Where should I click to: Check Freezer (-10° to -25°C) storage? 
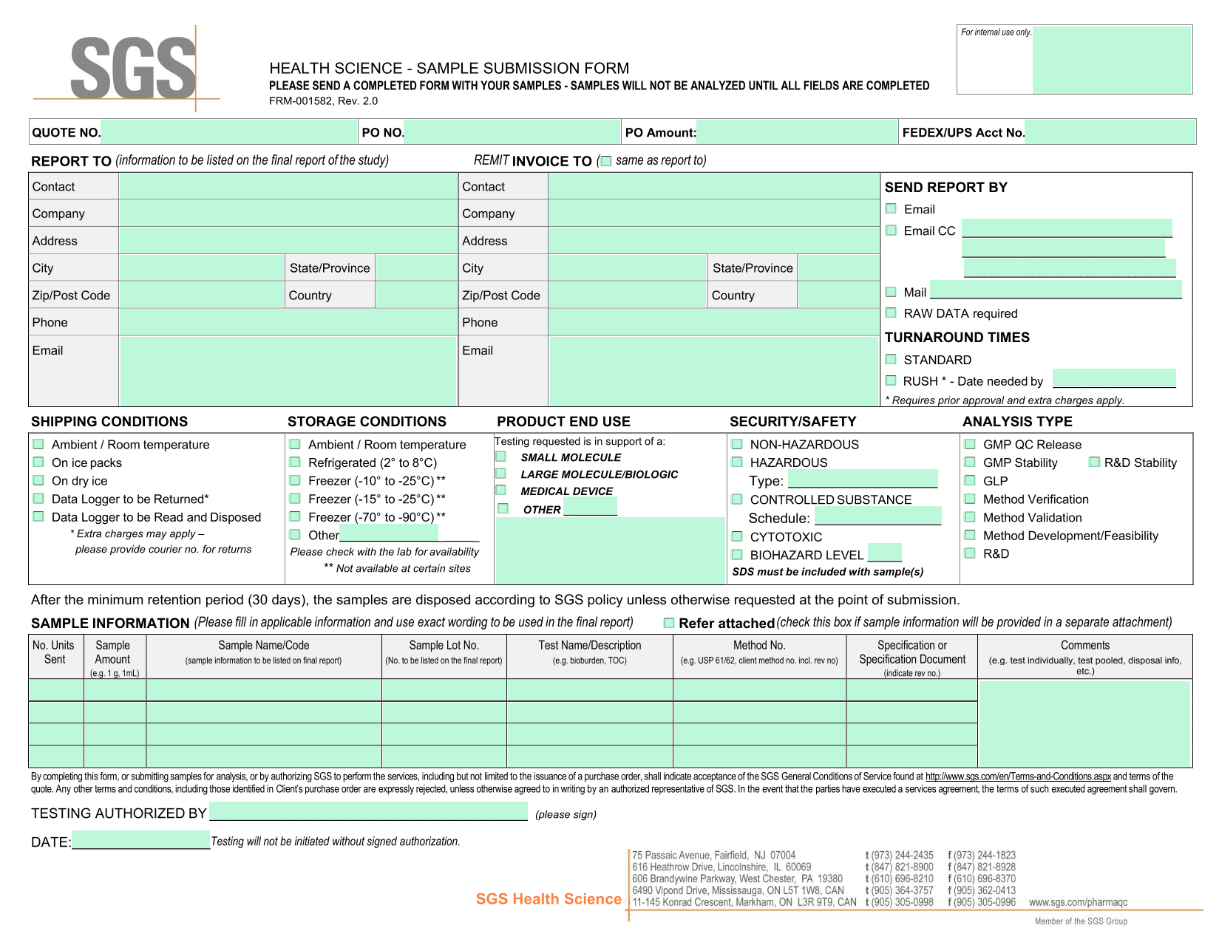click(295, 480)
